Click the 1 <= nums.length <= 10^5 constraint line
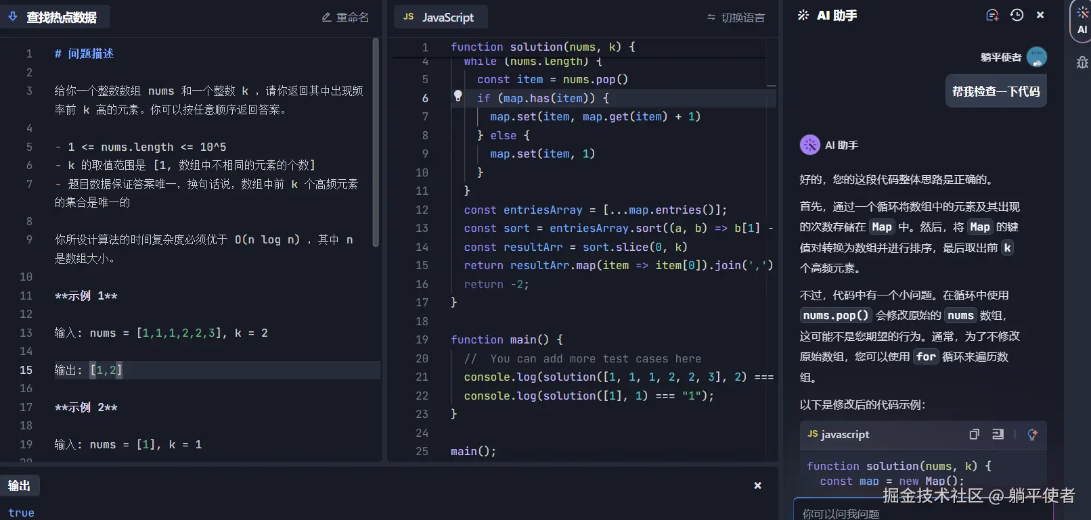The width and height of the screenshot is (1091, 520). 141,147
